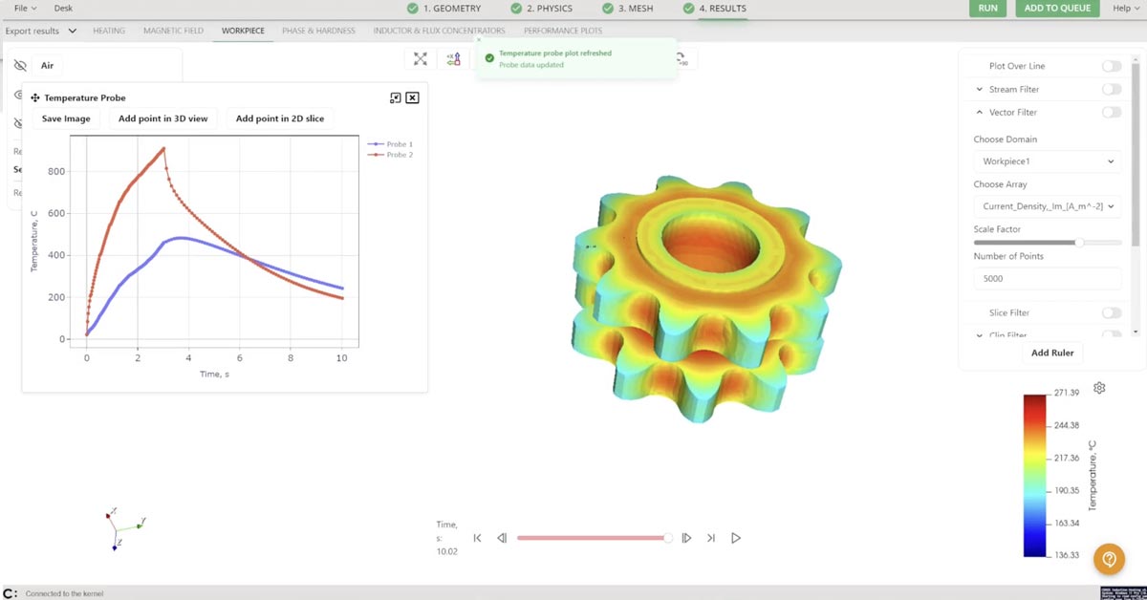Click the fit-to-view arrows icon in toolbar
The image size is (1147, 600).
click(419, 58)
